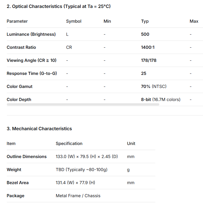Select the Luminance (Brightness) row label
203x204 pixels.
[x=31, y=34]
